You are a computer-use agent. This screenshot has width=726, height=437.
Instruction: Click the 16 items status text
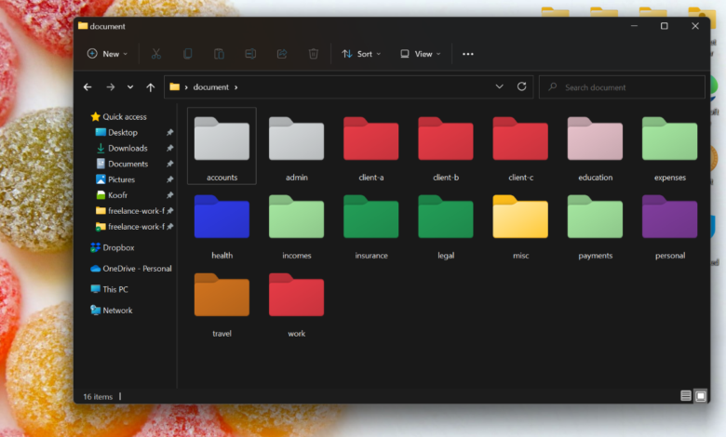pos(98,397)
